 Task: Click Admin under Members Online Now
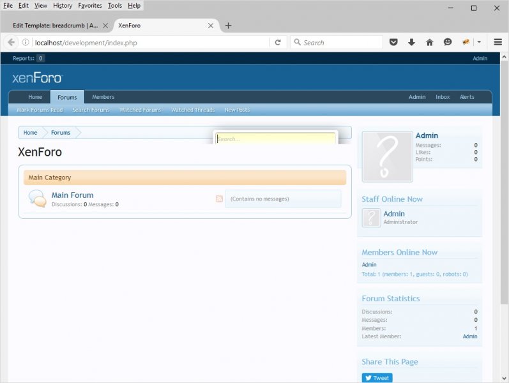[369, 264]
